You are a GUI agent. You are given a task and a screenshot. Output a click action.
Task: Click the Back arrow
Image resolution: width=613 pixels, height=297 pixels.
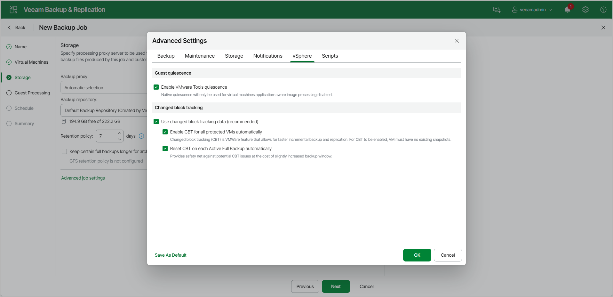tap(9, 28)
